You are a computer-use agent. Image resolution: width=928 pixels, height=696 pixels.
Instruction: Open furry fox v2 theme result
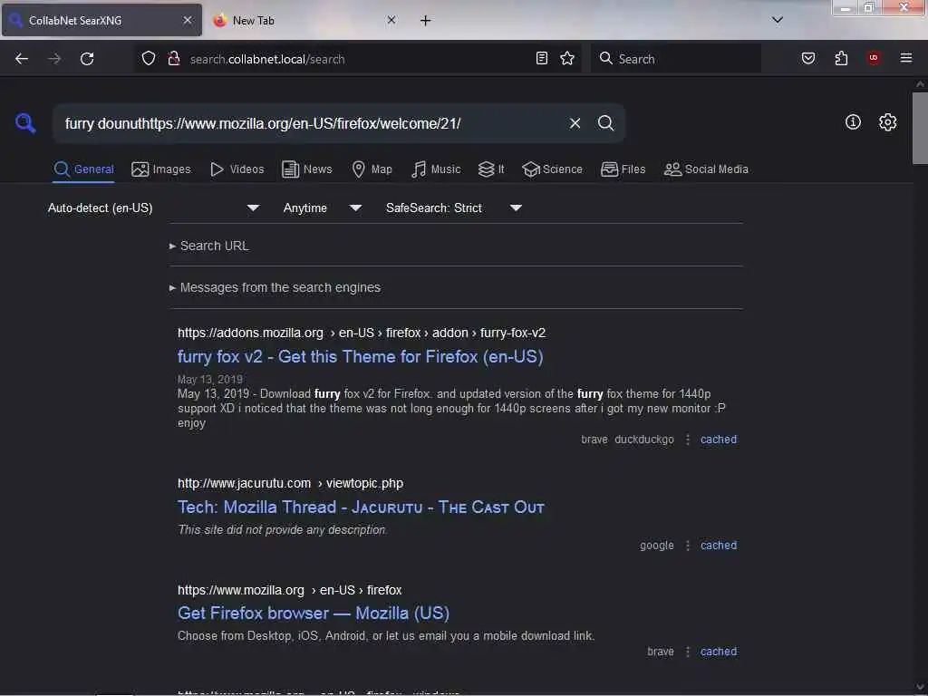pos(361,357)
